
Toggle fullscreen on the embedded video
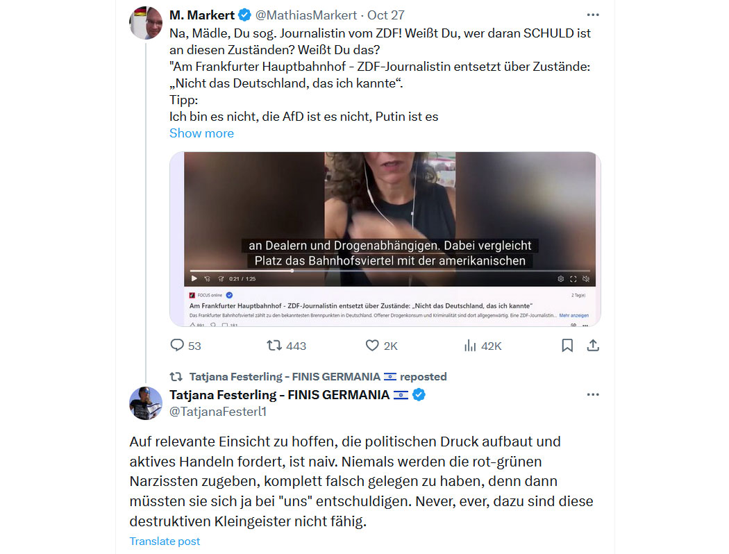(x=573, y=279)
